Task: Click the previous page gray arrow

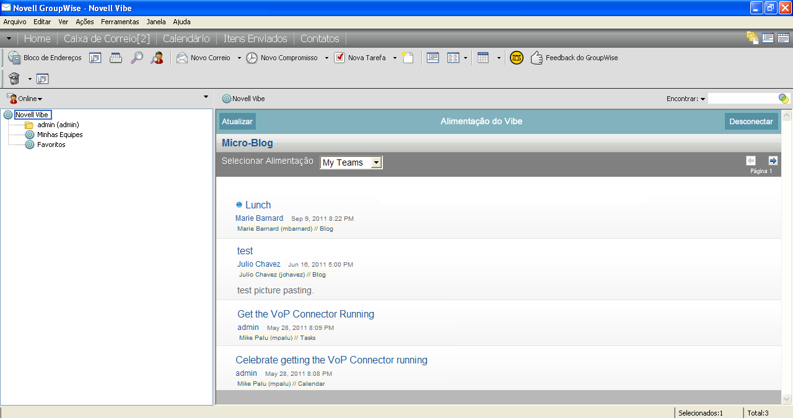Action: pos(751,161)
